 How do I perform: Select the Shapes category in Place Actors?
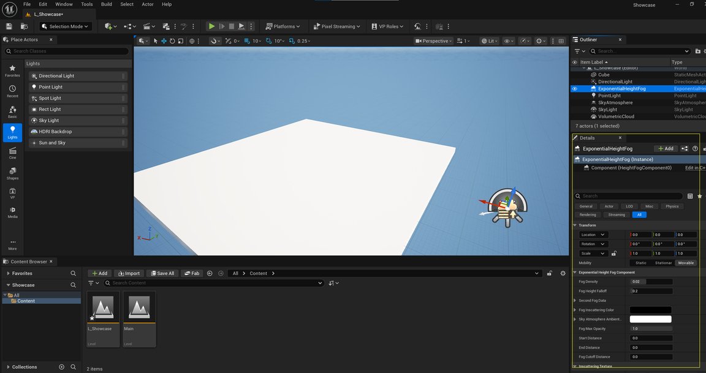click(12, 173)
